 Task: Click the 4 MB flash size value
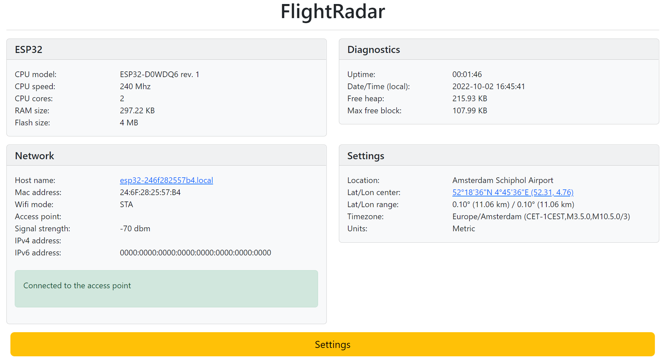click(x=129, y=123)
